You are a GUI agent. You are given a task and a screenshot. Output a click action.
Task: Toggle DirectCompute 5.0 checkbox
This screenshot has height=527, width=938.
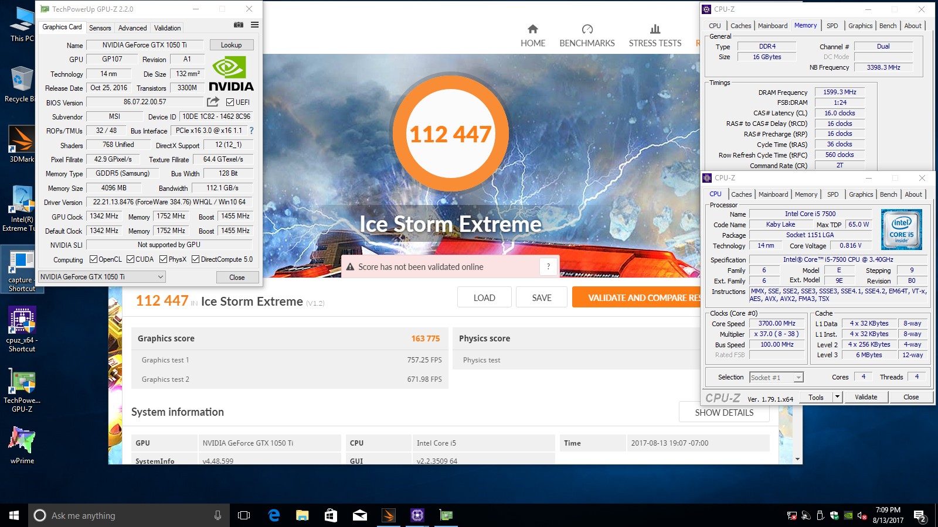[x=196, y=259]
